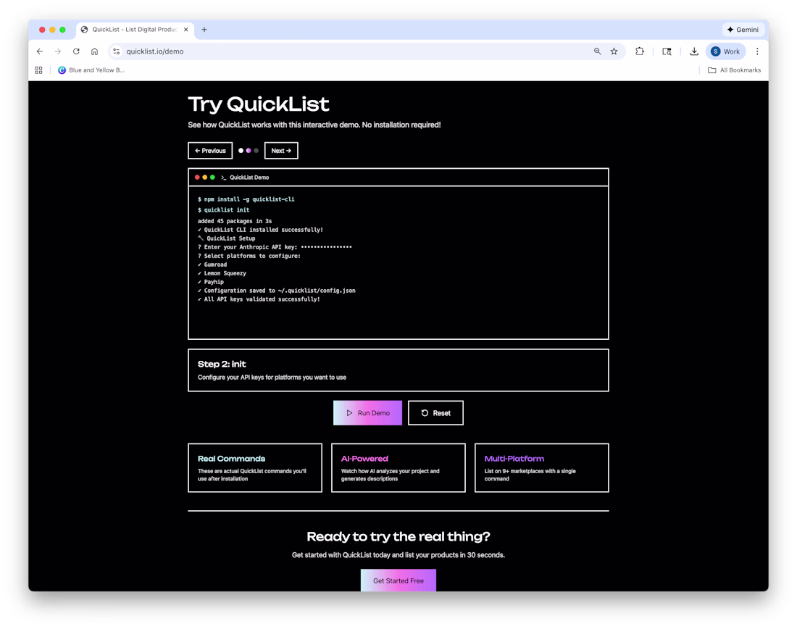Viewport: 797px width, 629px height.
Task: Click the Get Started Free button
Action: [x=398, y=580]
